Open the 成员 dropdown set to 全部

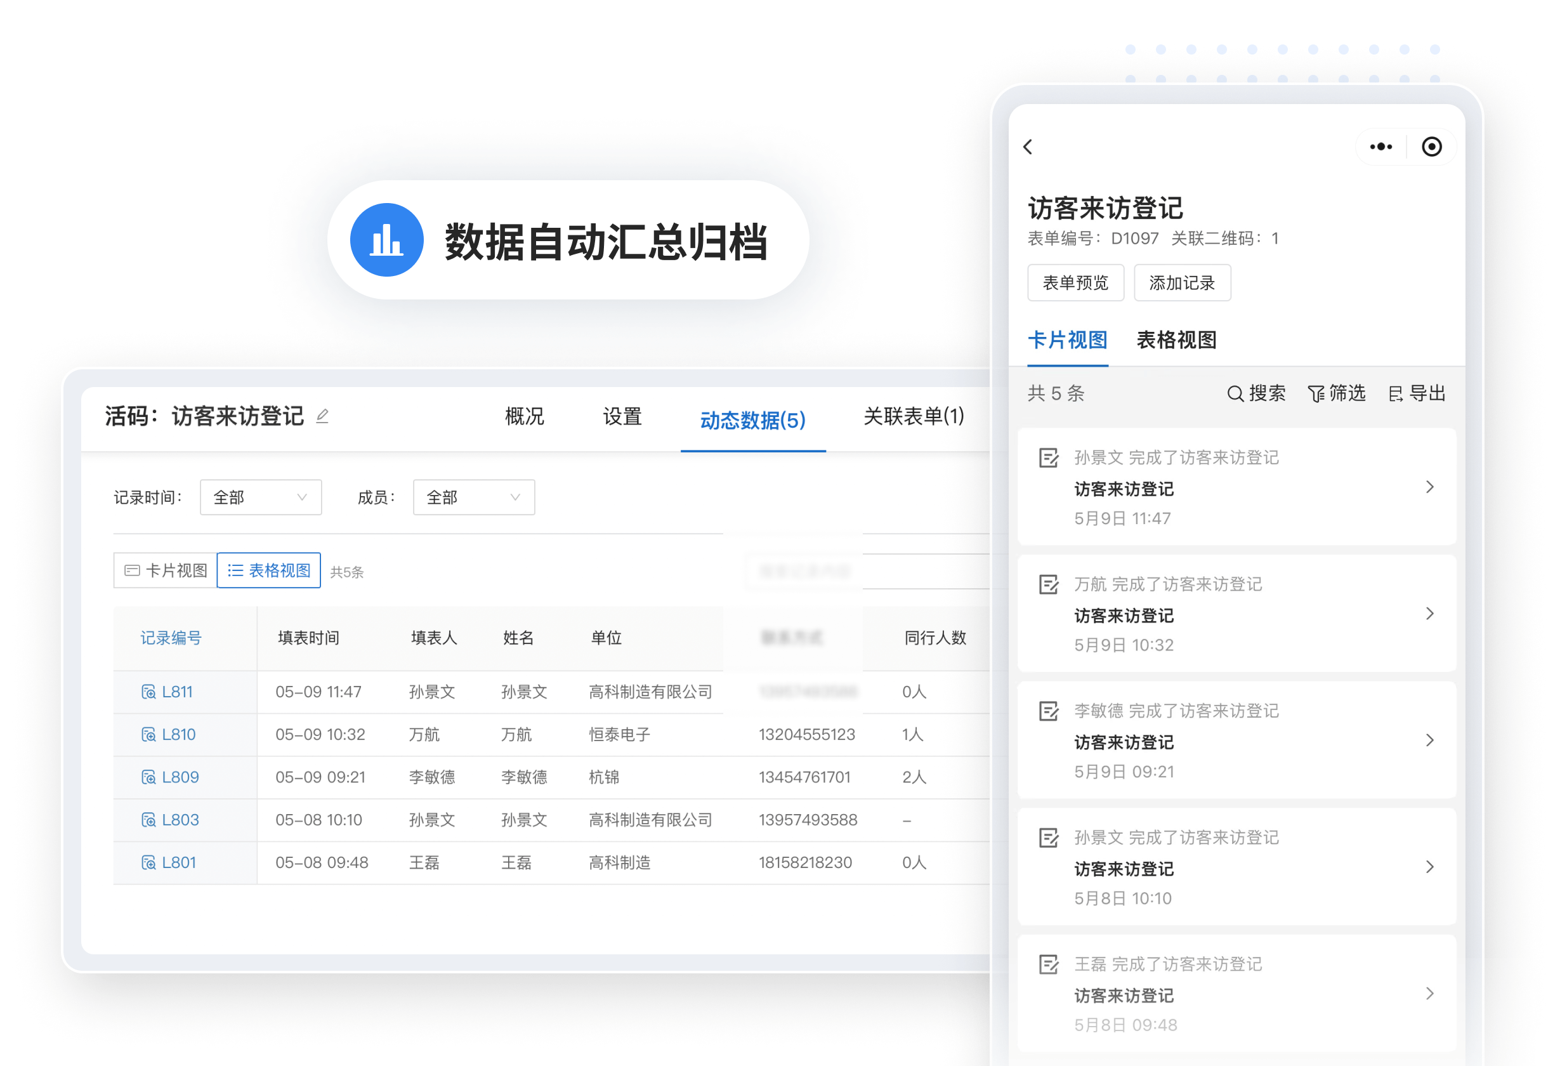click(473, 497)
